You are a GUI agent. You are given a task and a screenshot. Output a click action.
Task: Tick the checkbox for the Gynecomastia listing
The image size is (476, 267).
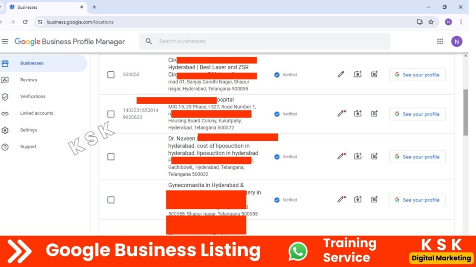point(111,200)
